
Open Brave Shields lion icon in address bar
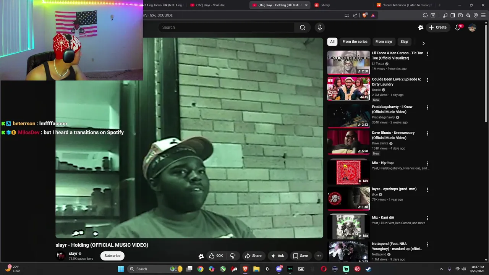(x=365, y=15)
